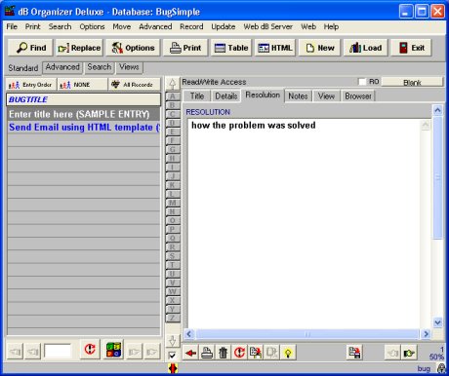Image resolution: width=449 pixels, height=376 pixels.
Task: Switch to Table view button
Action: coord(231,48)
